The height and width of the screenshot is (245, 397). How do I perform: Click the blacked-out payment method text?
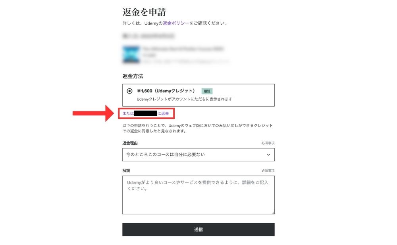pos(145,113)
